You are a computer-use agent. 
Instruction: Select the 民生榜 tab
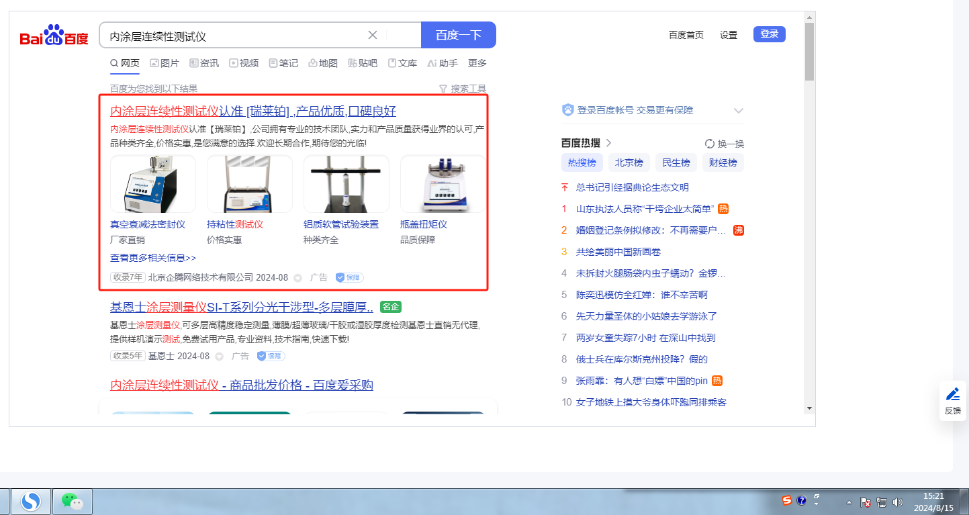(x=676, y=162)
